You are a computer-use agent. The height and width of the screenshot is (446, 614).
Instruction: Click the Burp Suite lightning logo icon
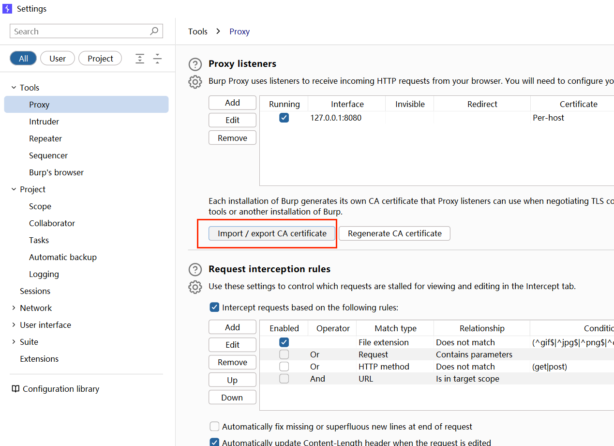[x=7, y=9]
